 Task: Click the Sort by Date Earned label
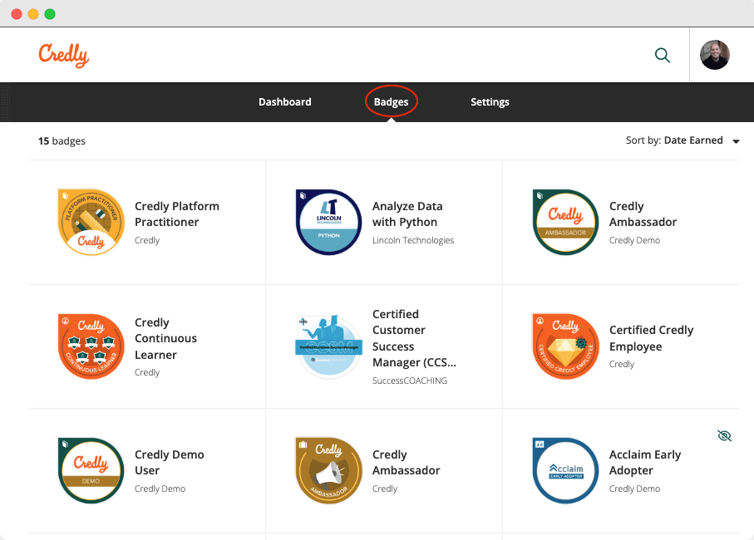tap(674, 140)
